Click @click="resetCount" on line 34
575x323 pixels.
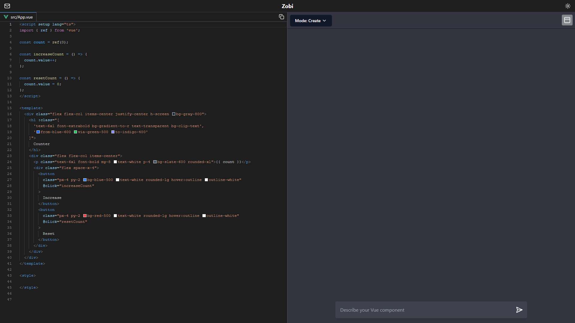pyautogui.click(x=65, y=222)
